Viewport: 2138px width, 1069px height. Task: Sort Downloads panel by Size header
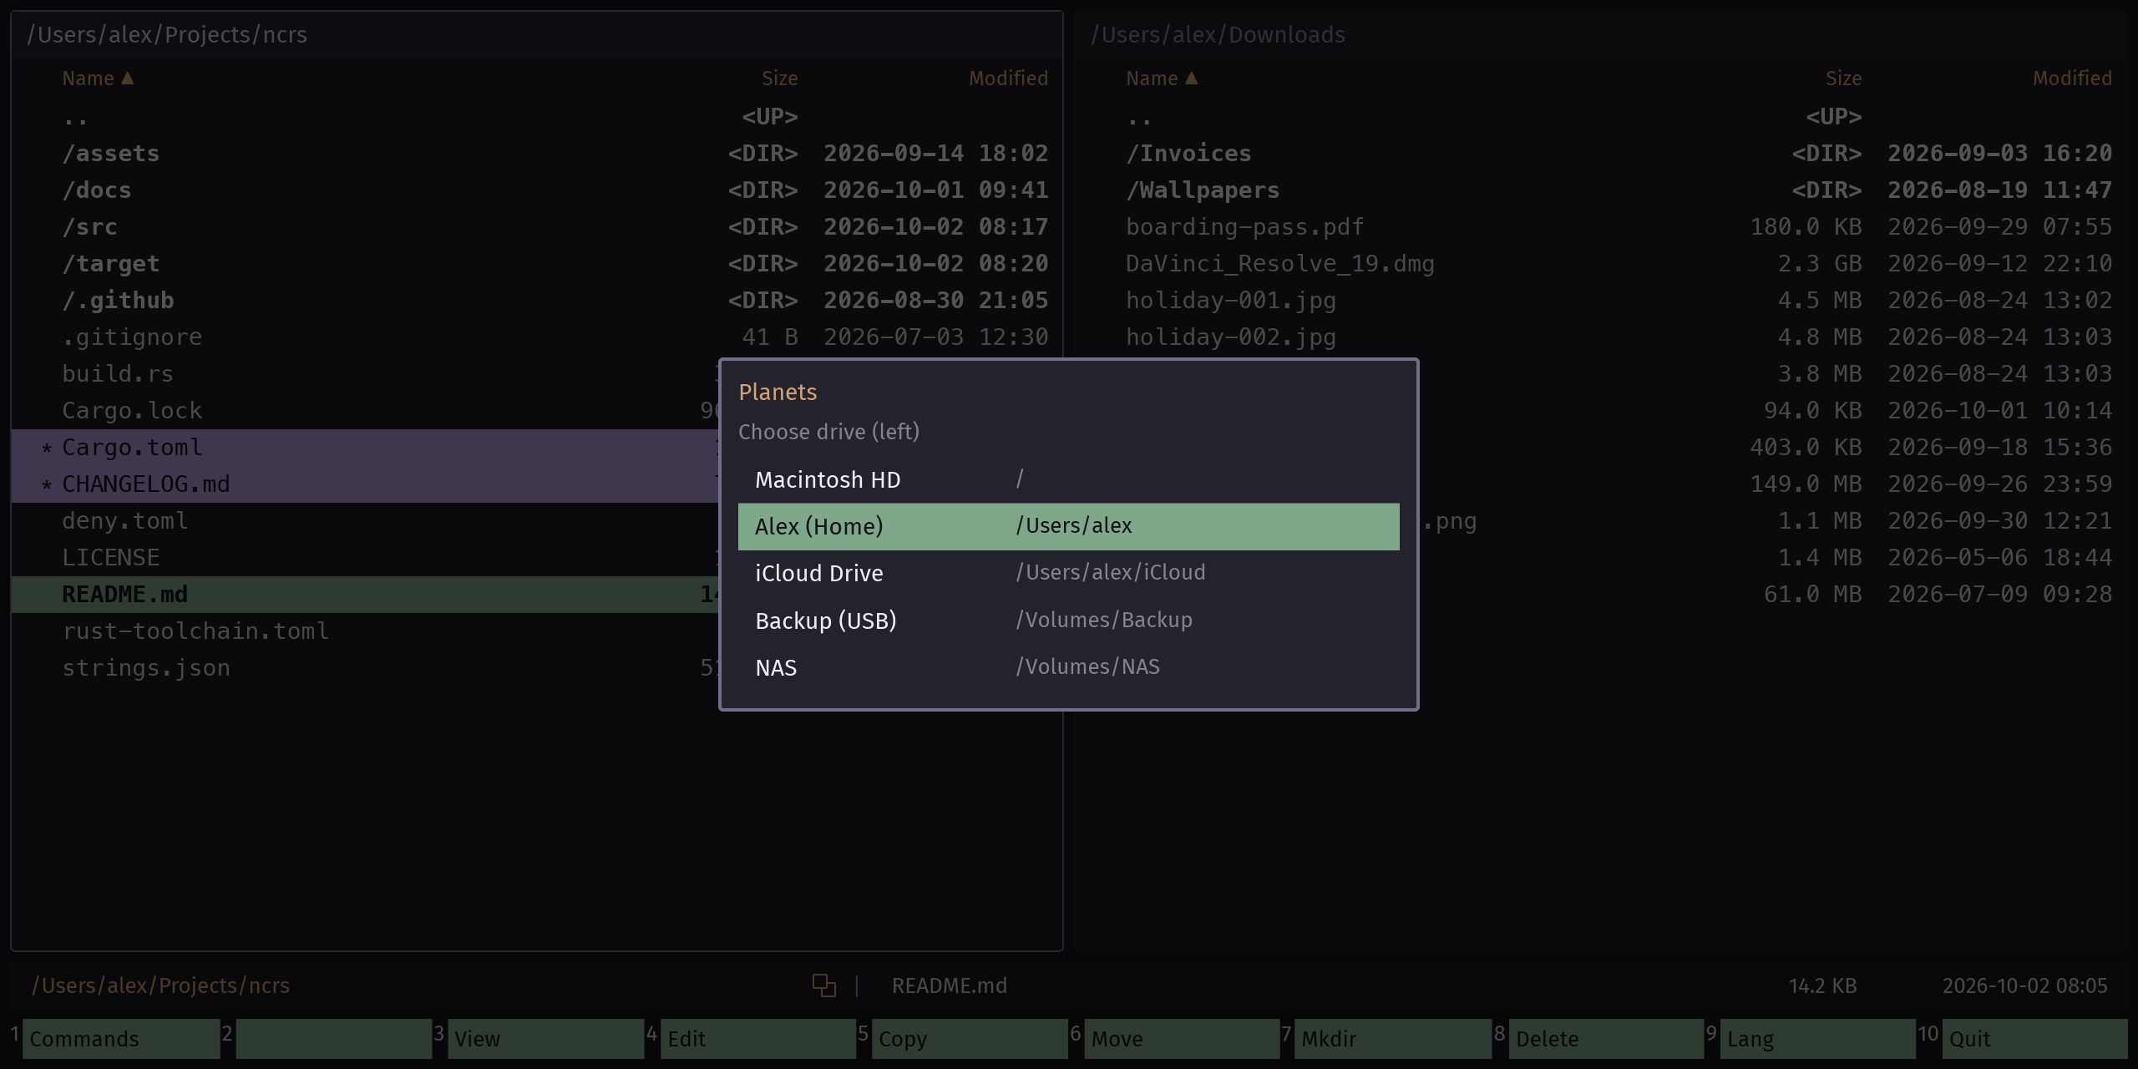coord(1843,79)
